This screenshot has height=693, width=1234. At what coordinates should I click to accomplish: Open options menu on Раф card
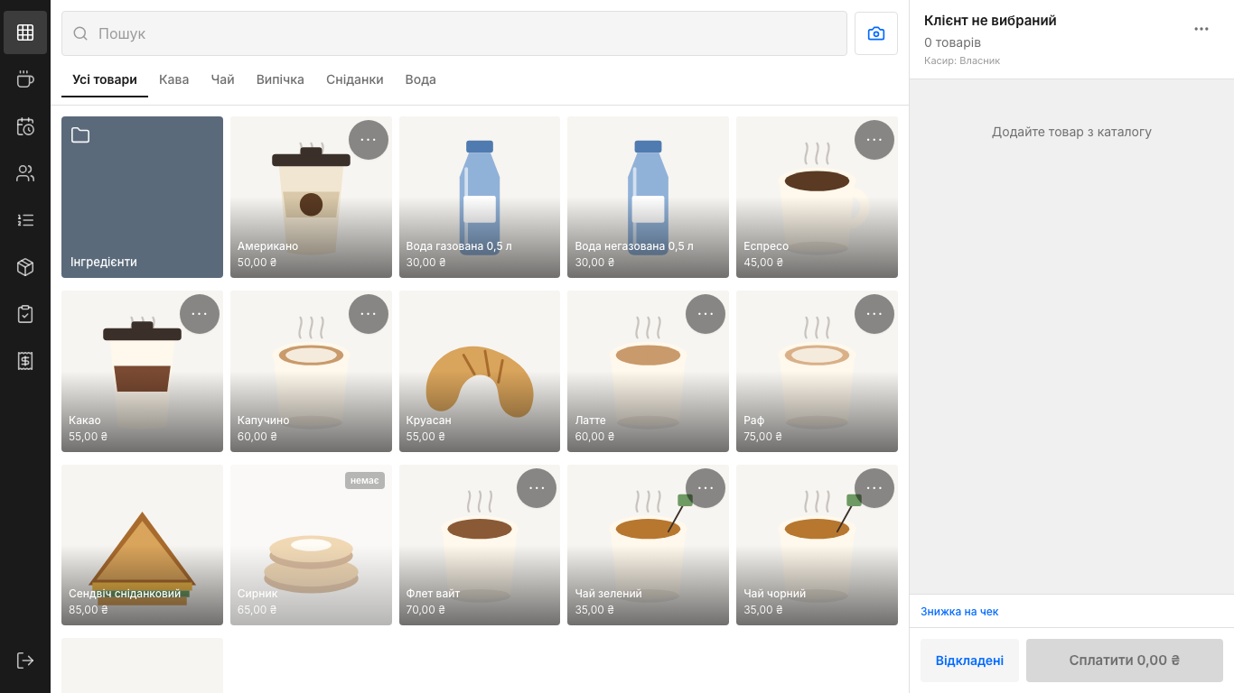click(874, 314)
